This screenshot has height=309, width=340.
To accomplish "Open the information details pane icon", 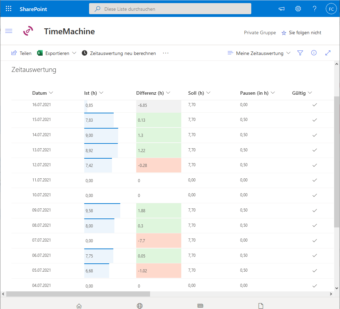I will coord(314,53).
